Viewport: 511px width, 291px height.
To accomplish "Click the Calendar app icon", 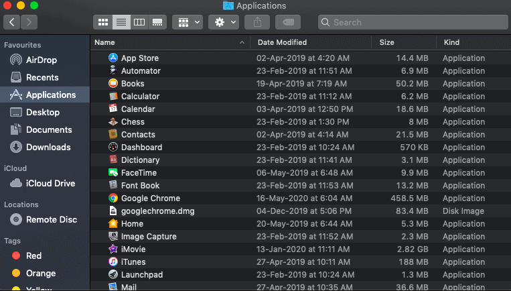I will [x=113, y=109].
